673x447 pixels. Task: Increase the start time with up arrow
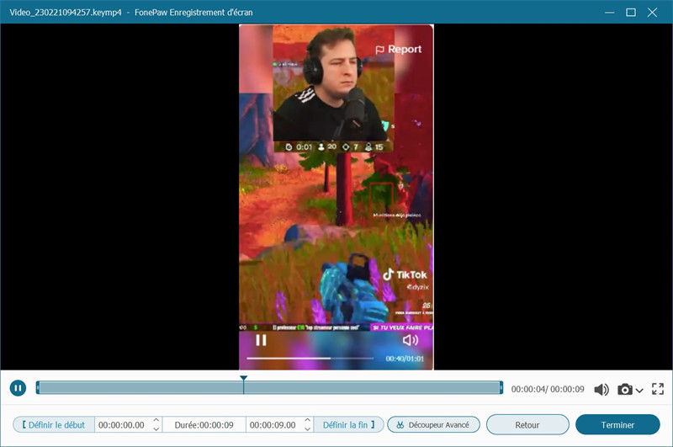[156, 420]
